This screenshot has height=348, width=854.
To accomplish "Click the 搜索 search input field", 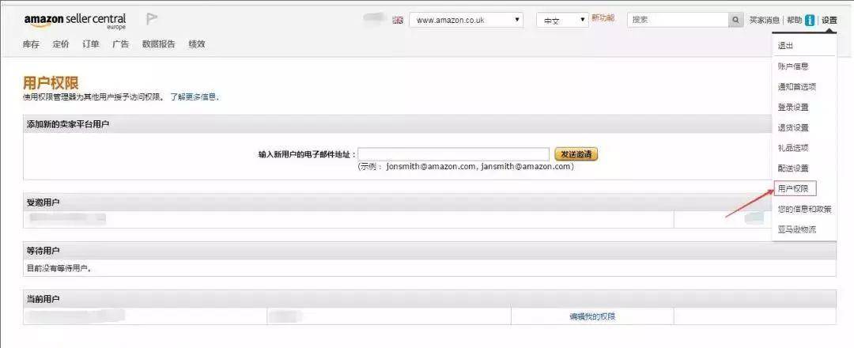I will point(678,20).
